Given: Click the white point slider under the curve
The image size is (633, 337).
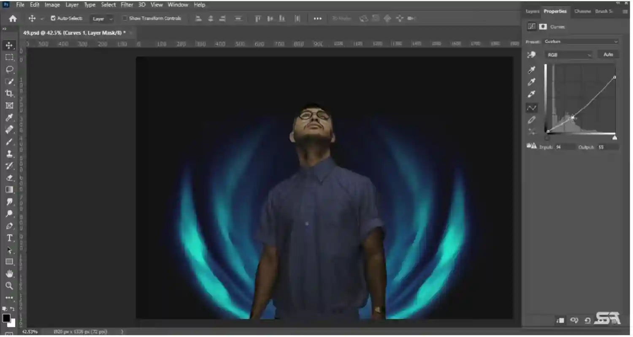Looking at the screenshot, I should 614,137.
